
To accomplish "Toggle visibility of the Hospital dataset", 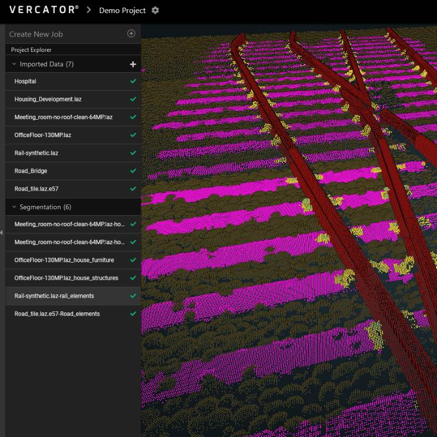I will (132, 81).
